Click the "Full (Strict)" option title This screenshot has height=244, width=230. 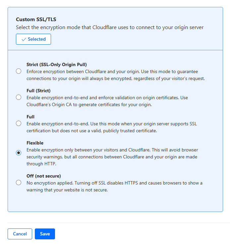pyautogui.click(x=38, y=91)
